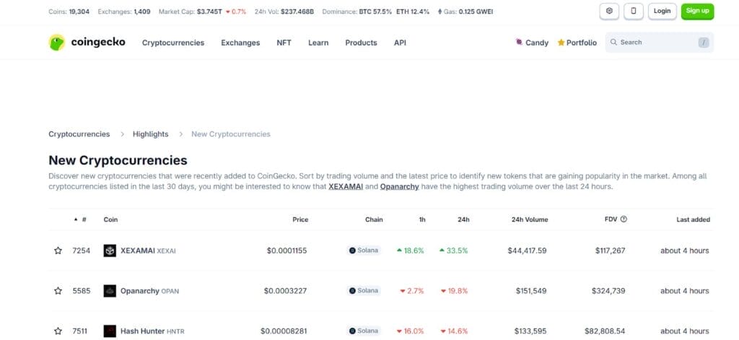
Task: Sort table by rank number column
Action: (80, 219)
